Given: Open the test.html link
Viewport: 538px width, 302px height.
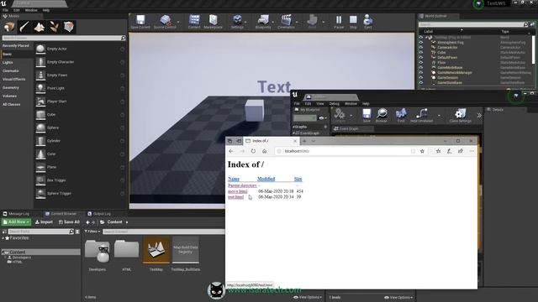Looking at the screenshot, I should [235, 197].
